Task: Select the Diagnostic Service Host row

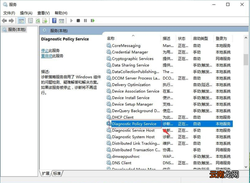Action: point(170,130)
